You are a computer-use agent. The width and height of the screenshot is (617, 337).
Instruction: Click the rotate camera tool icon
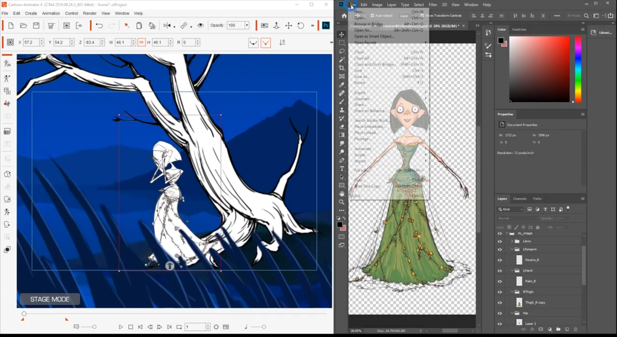[301, 25]
